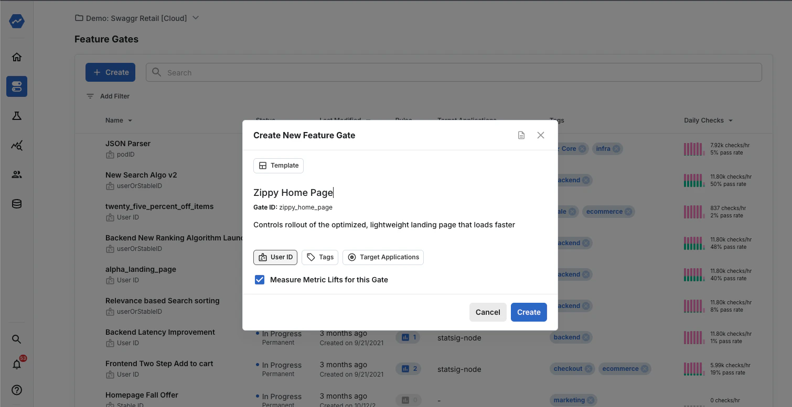Open the Home page from sidebar
Screen dimensions: 792x407
16,57
